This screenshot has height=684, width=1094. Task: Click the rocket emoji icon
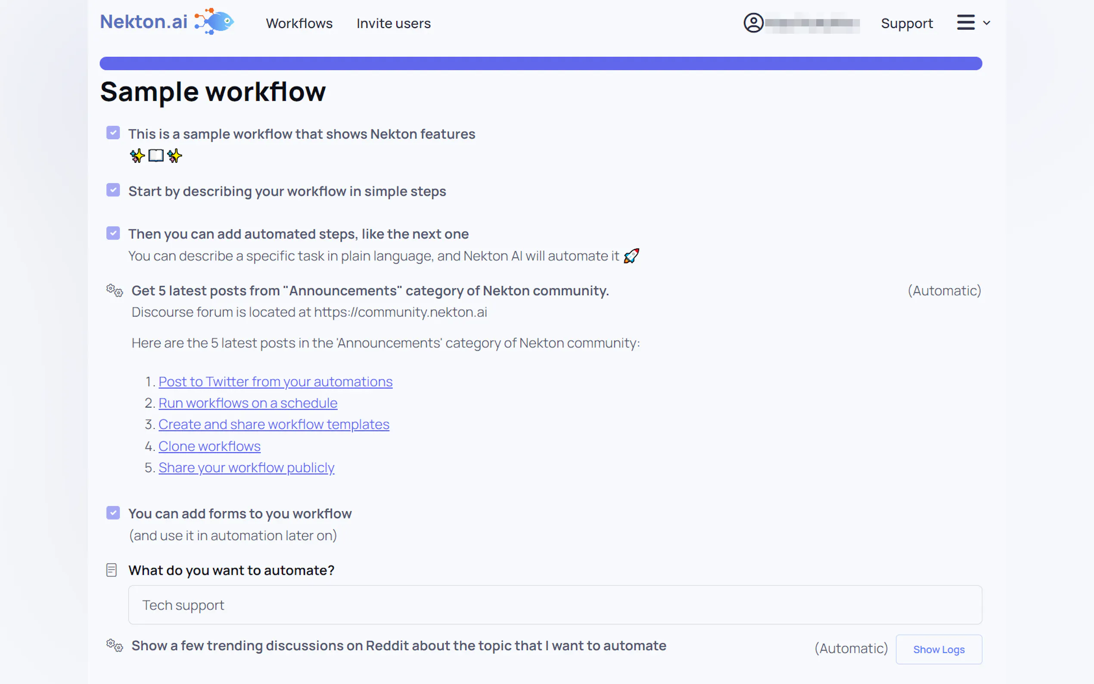point(631,256)
